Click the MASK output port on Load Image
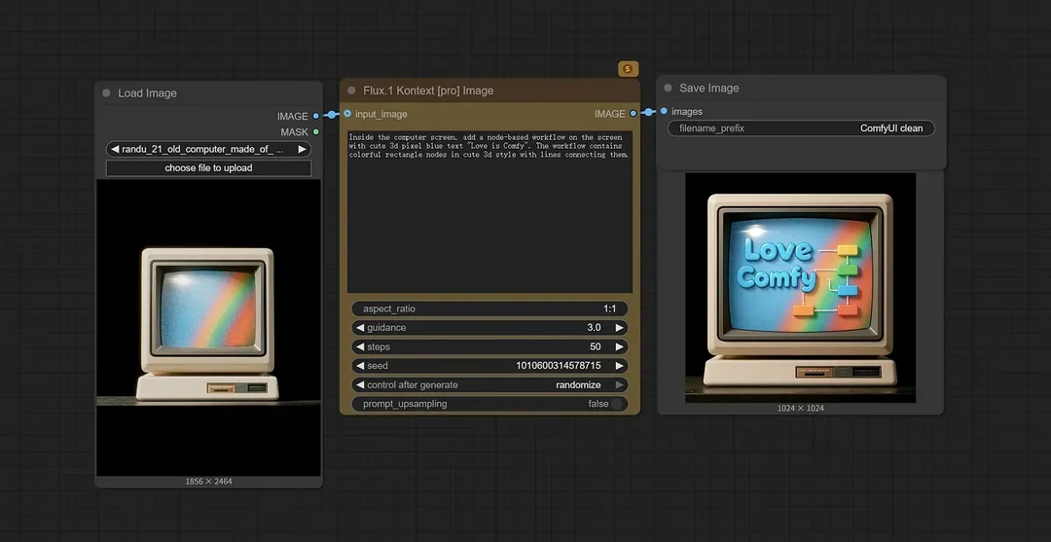The height and width of the screenshot is (542, 1051). click(x=316, y=131)
